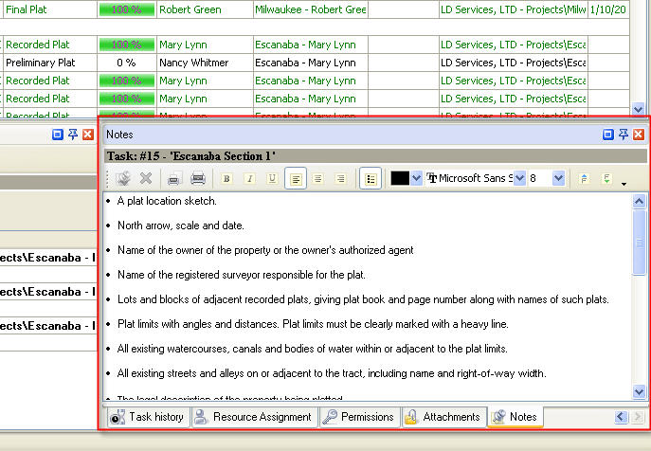This screenshot has width=651, height=451.
Task: Click the black font color swatch
Action: point(400,178)
